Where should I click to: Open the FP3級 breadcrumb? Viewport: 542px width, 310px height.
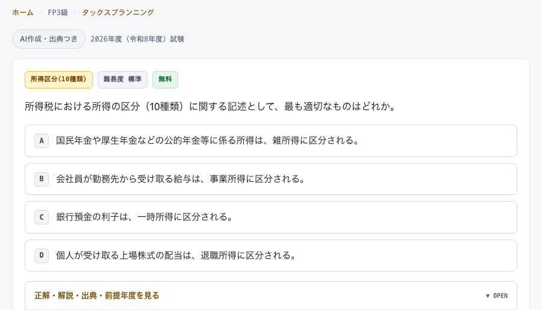58,13
